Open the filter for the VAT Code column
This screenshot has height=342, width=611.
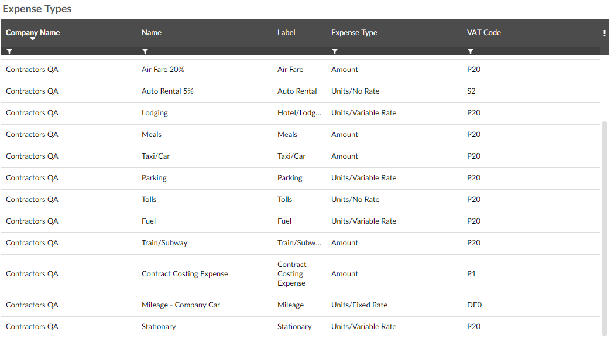coord(471,52)
